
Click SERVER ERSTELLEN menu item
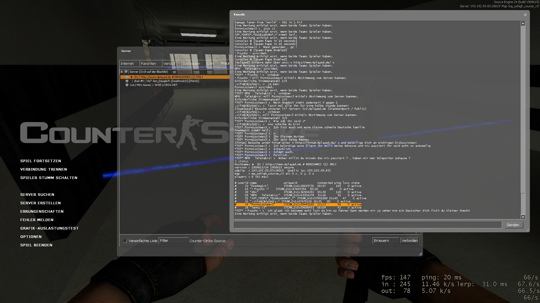(40, 203)
